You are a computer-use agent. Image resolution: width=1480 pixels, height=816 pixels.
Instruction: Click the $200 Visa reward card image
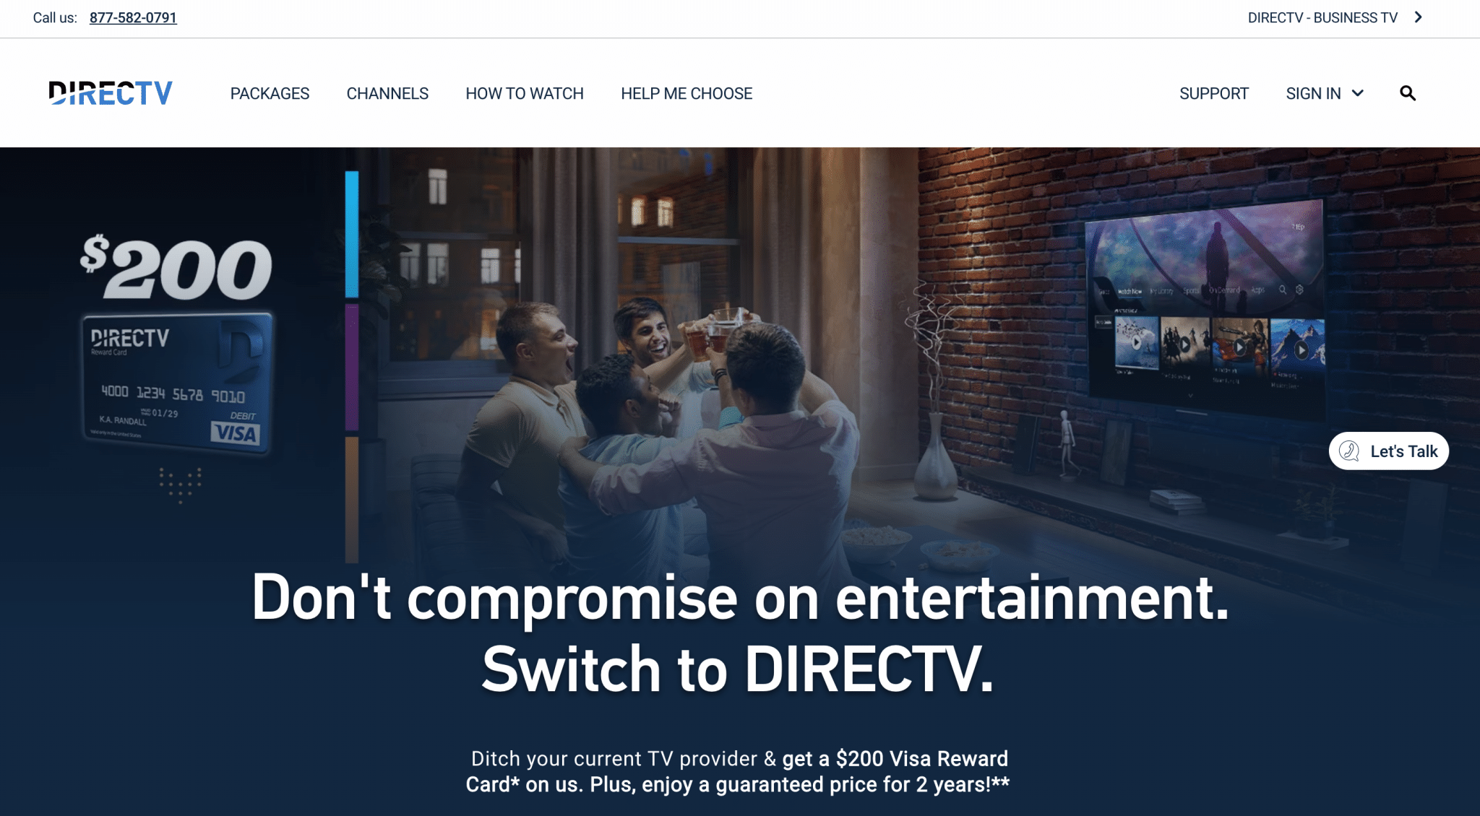[x=177, y=384]
